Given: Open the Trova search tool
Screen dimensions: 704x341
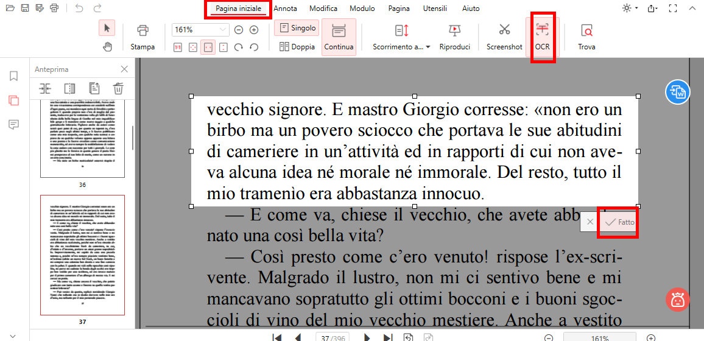Looking at the screenshot, I should point(586,36).
